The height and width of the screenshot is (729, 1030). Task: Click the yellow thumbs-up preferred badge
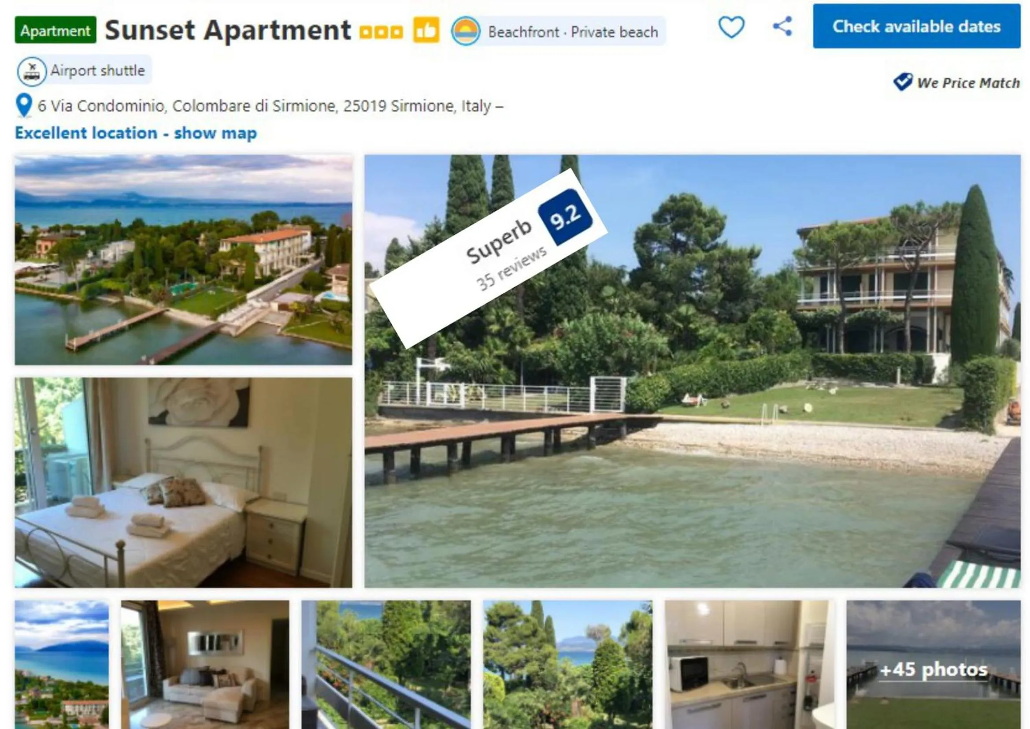click(426, 30)
